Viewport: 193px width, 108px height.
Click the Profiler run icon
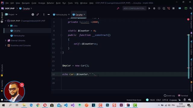(x=164, y=8)
